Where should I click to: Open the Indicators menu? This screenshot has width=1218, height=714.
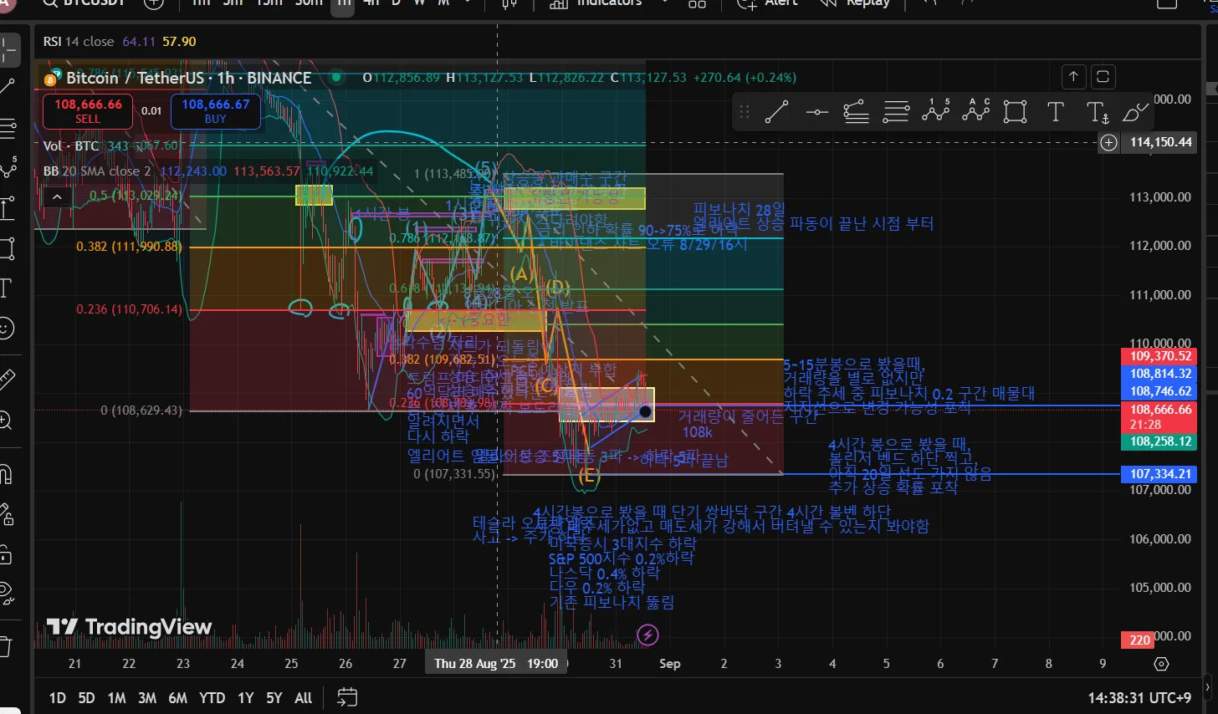596,3
